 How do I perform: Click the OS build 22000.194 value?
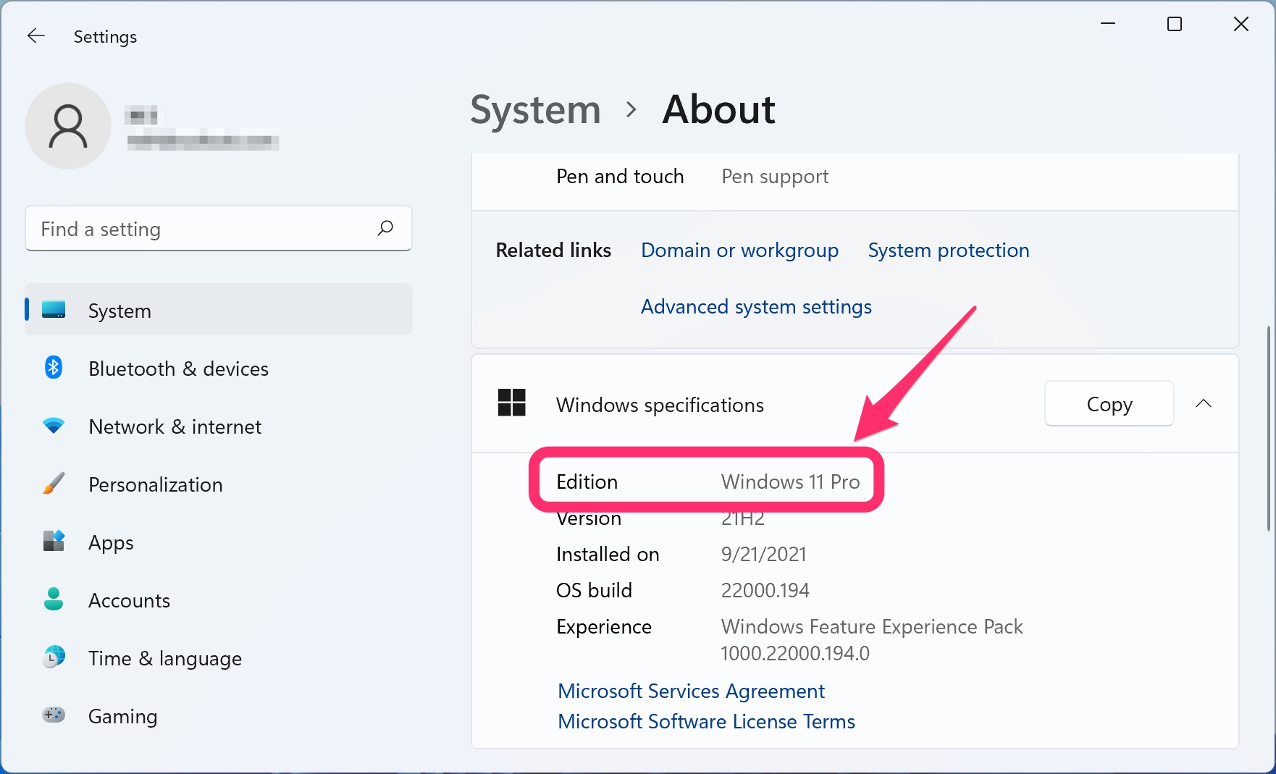765,591
